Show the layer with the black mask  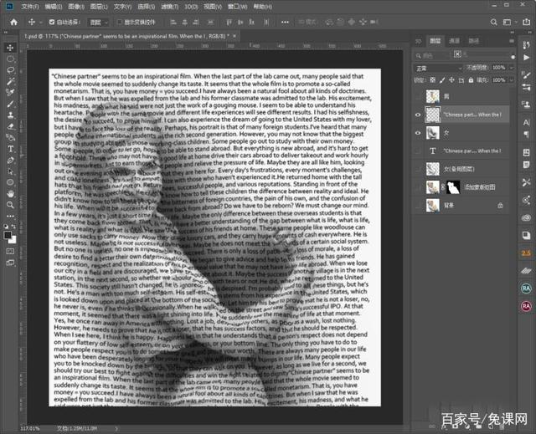(x=418, y=187)
